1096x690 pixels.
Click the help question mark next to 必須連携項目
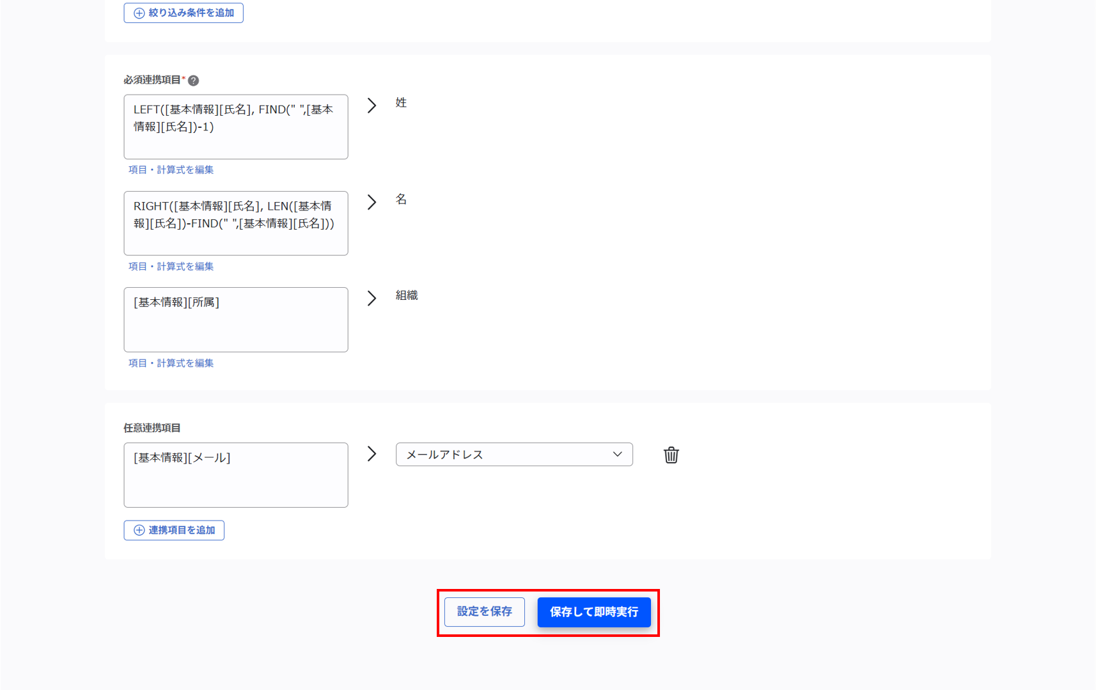193,81
